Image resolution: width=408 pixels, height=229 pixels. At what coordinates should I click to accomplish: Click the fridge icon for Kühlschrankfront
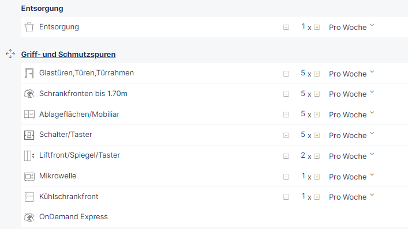29,197
